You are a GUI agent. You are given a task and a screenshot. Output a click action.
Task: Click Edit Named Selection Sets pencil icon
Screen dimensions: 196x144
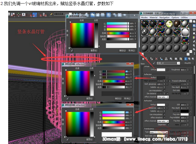[51, 14]
